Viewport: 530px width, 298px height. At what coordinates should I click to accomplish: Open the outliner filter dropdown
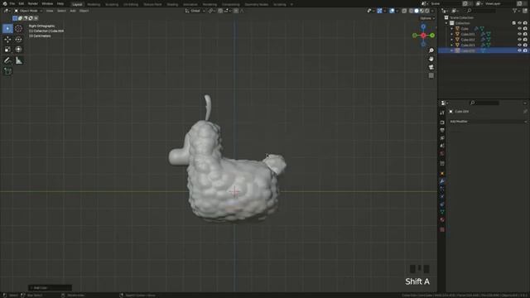(516, 11)
